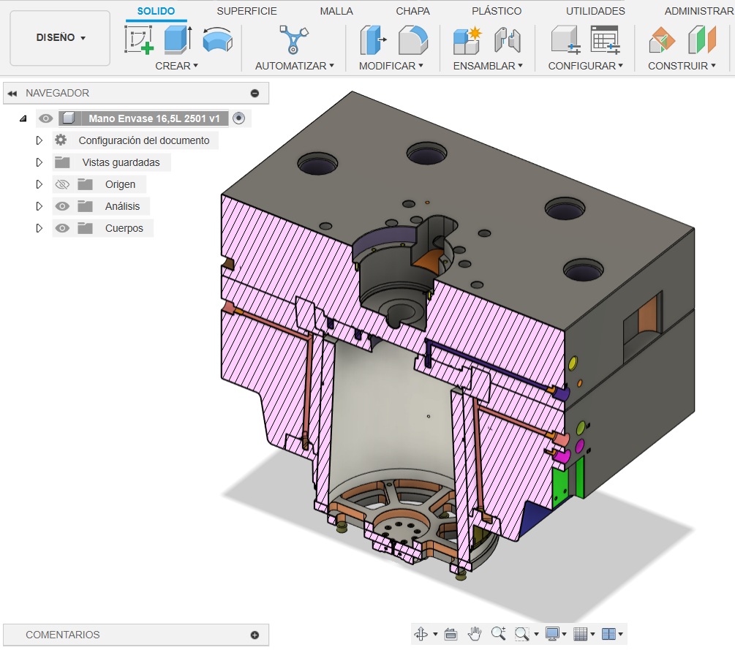735x650 pixels.
Task: Hide the Análisis folder
Action: 62,206
